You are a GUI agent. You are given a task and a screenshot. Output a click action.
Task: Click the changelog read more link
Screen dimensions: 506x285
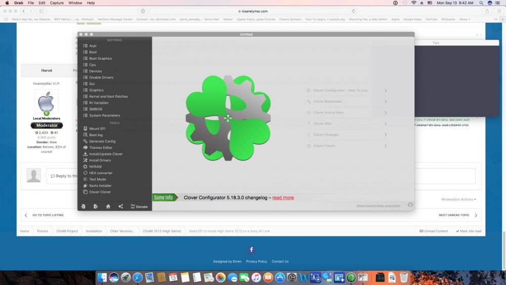pyautogui.click(x=283, y=198)
